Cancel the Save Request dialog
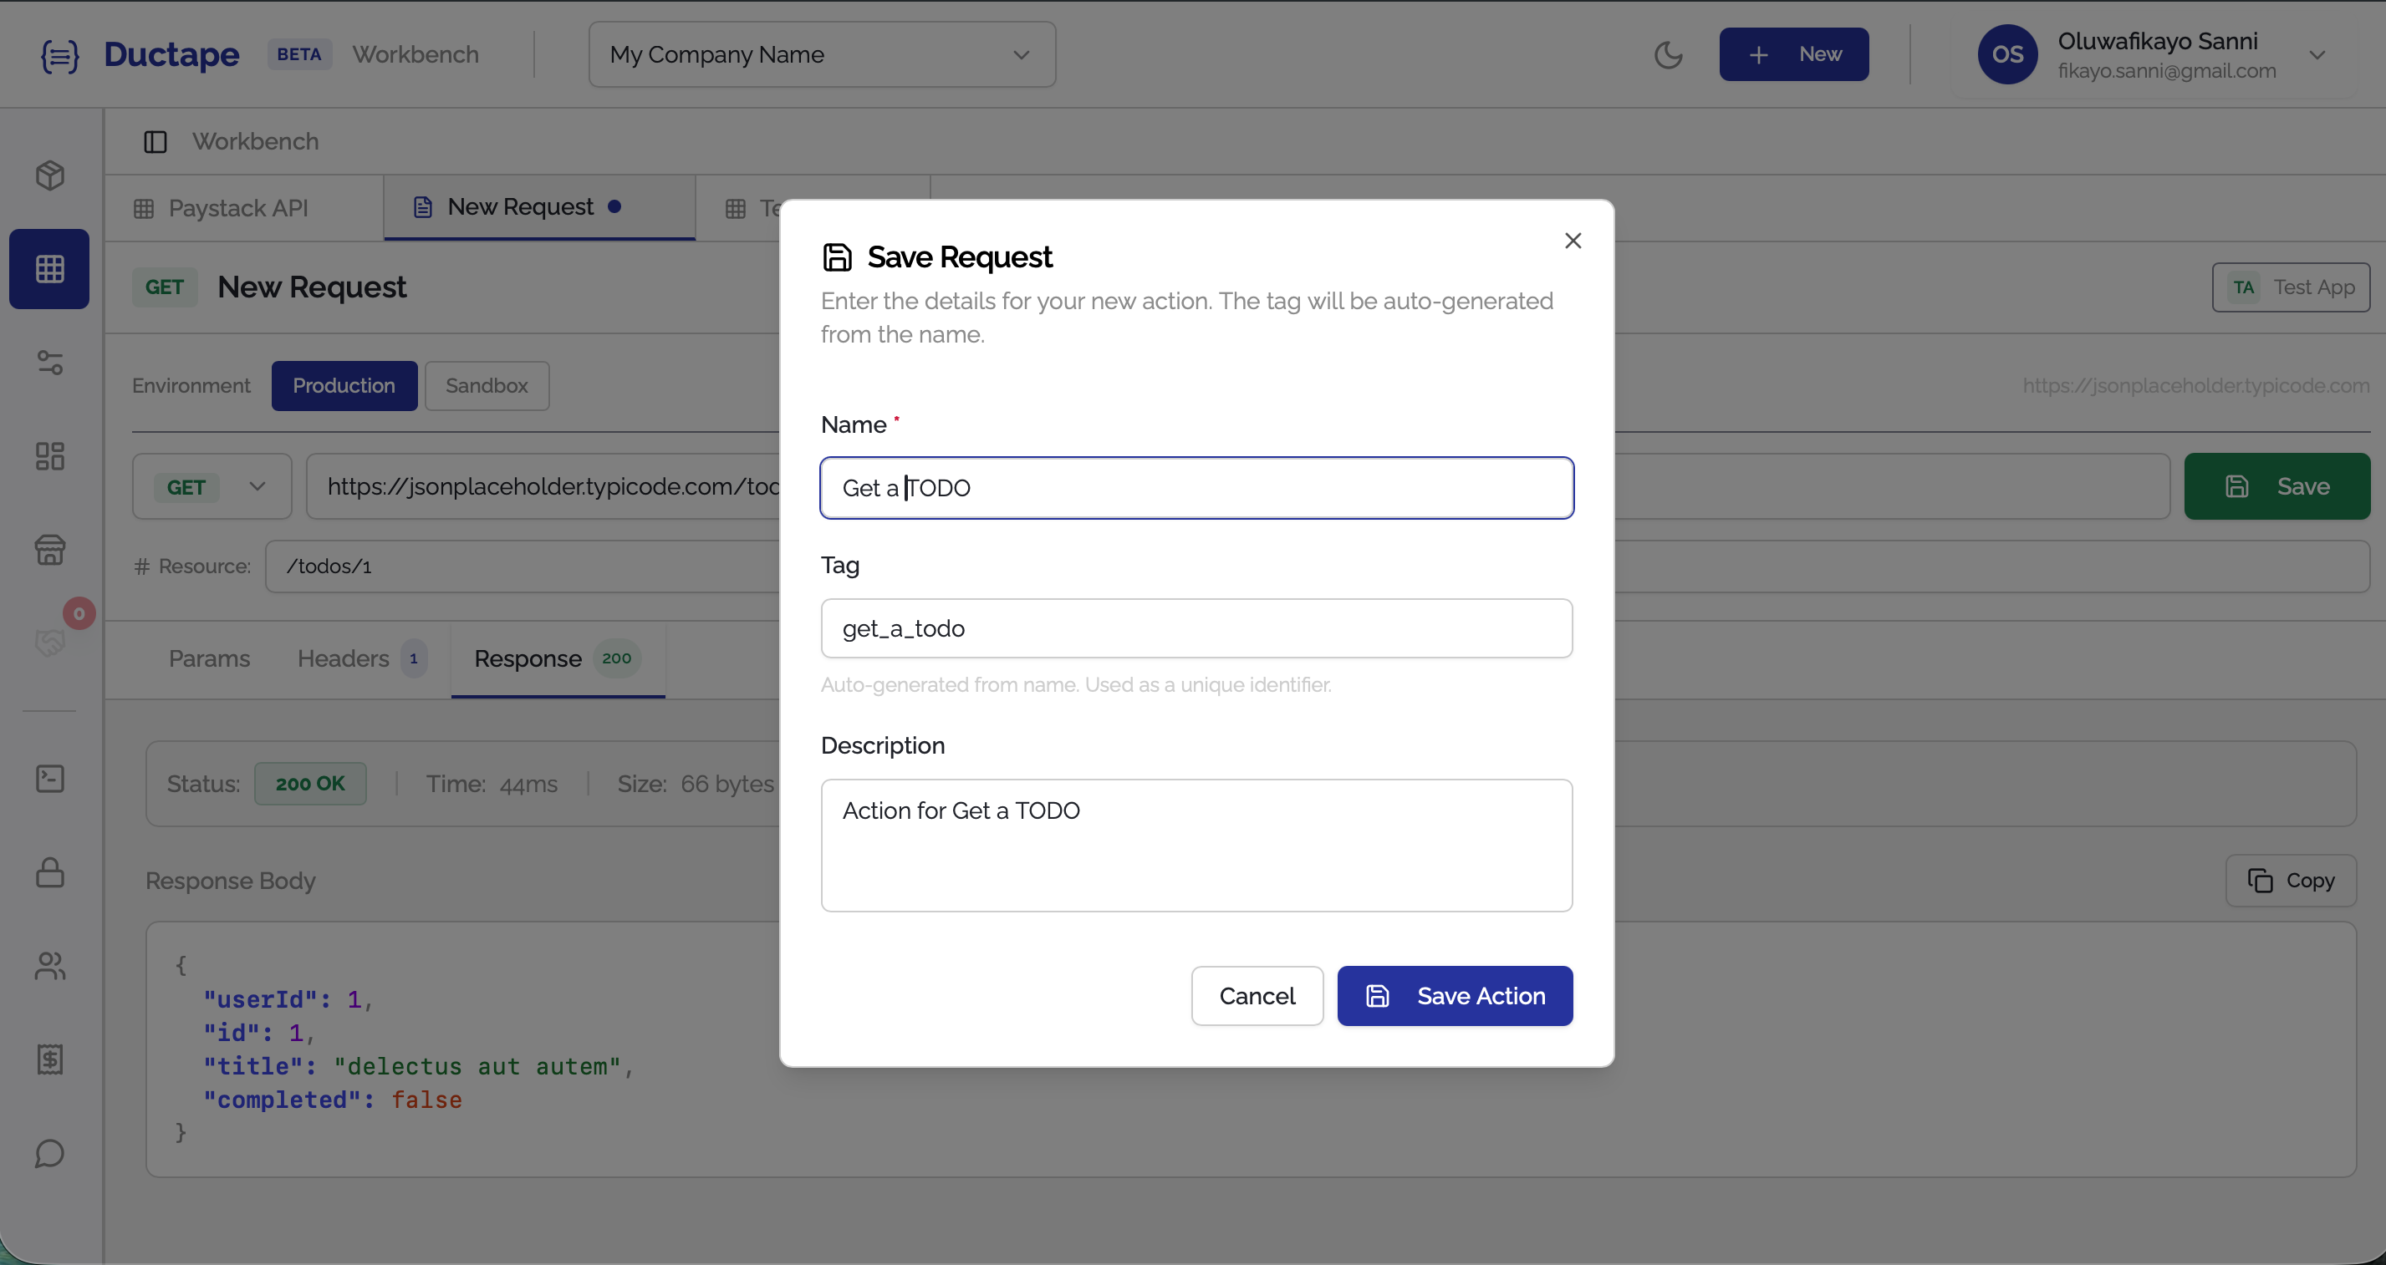The height and width of the screenshot is (1265, 2386). [x=1257, y=996]
